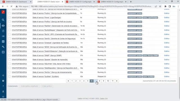Switch to the third tab ZABBIX-NODE-01: Configuração
The width and height of the screenshot is (180, 101).
click(x=80, y=2)
